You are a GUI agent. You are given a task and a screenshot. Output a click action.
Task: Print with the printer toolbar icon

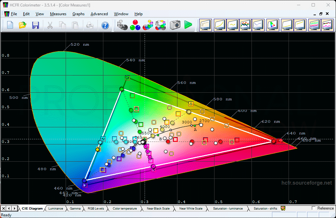pyautogui.click(x=90, y=25)
